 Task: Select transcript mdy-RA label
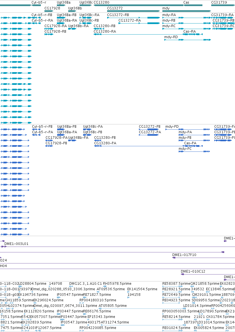pyautogui.click(x=169, y=15)
